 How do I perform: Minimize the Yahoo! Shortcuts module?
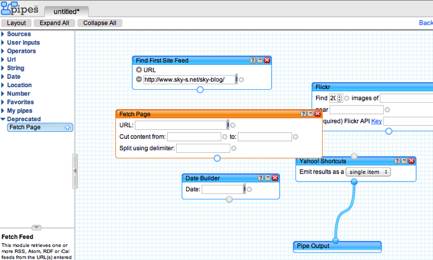404,161
